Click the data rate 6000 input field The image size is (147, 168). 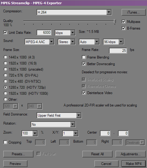[44, 33]
